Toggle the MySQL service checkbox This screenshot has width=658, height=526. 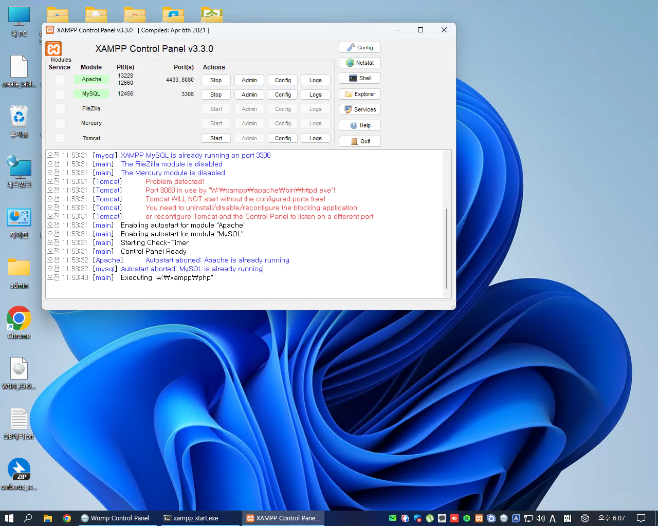pyautogui.click(x=61, y=94)
